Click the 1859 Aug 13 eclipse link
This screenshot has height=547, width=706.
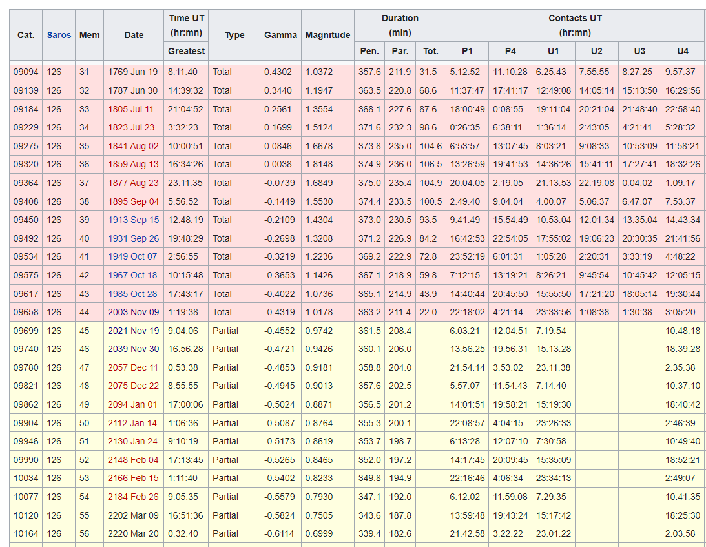[x=132, y=164]
